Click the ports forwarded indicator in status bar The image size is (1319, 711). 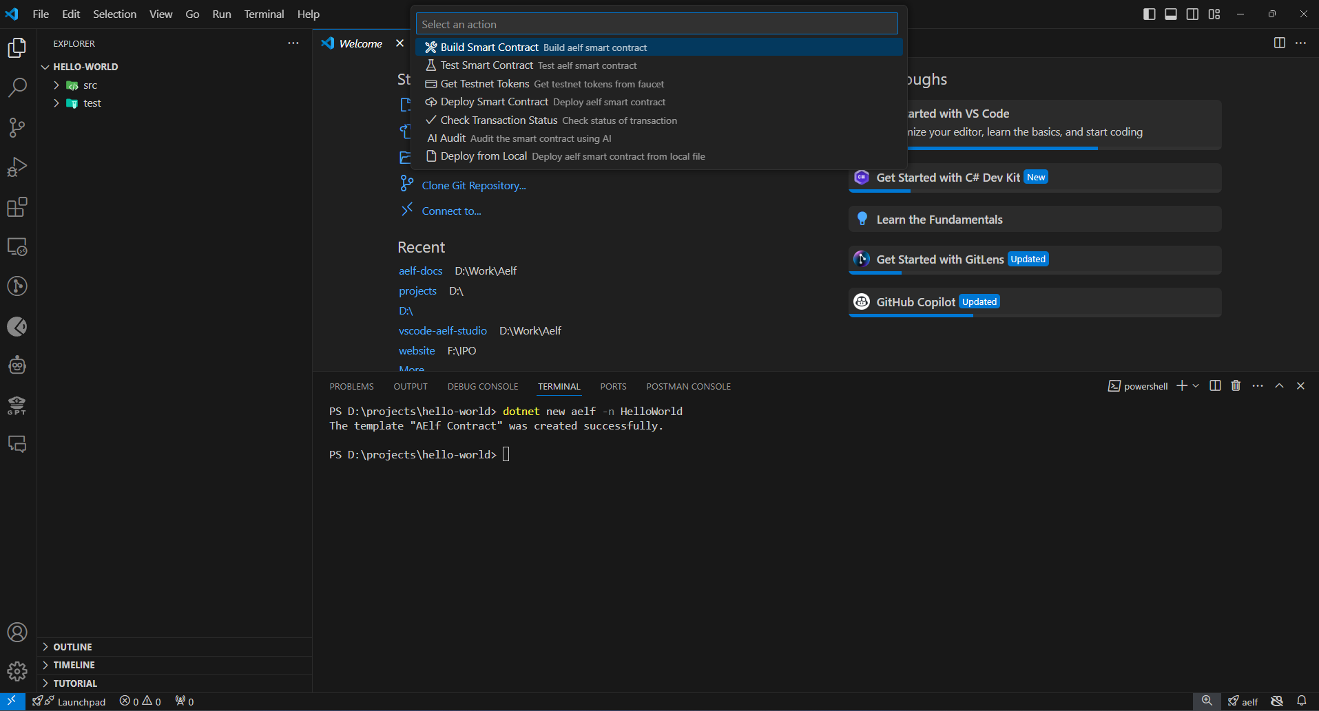coord(185,701)
